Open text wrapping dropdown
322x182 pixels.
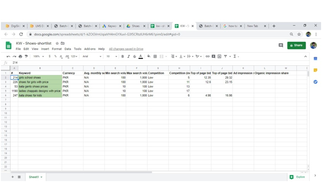tap(190, 56)
